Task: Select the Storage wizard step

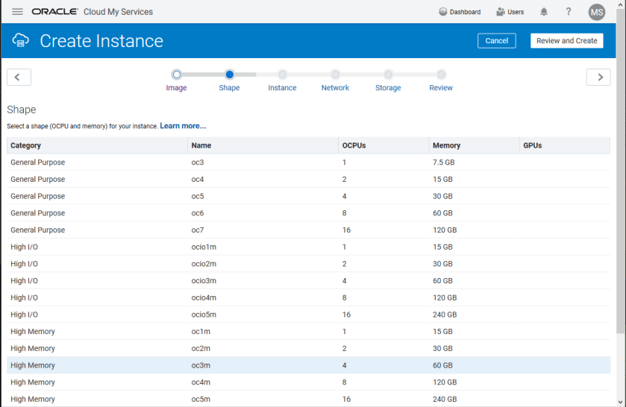Action: point(388,75)
